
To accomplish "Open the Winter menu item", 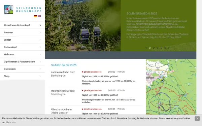I will (22, 40).
